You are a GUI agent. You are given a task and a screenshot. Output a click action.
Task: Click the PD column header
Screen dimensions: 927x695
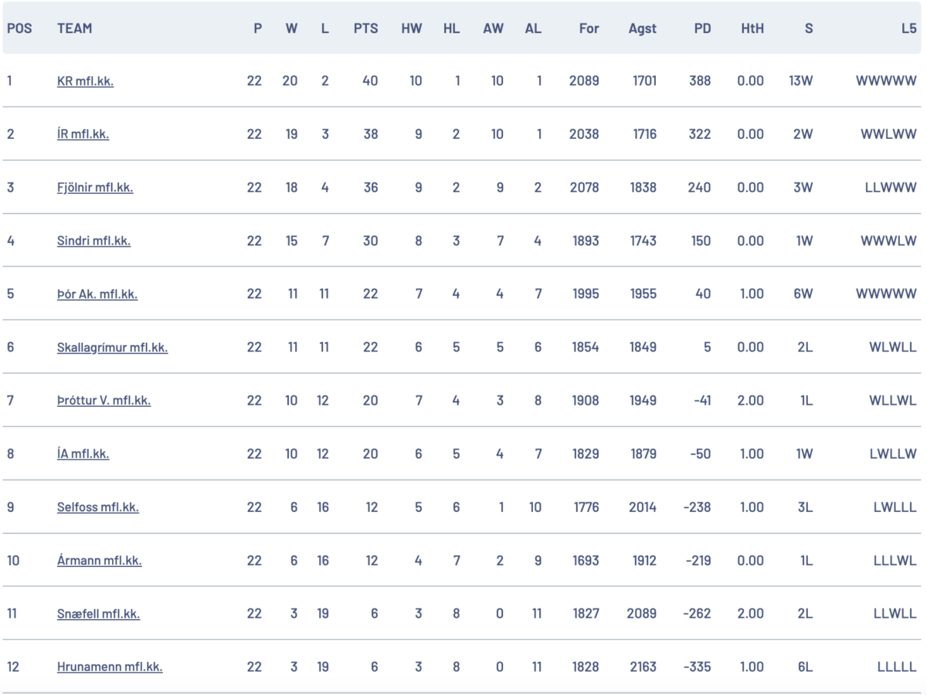click(x=702, y=29)
